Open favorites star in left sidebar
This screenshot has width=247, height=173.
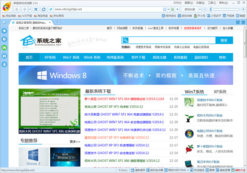(4, 31)
